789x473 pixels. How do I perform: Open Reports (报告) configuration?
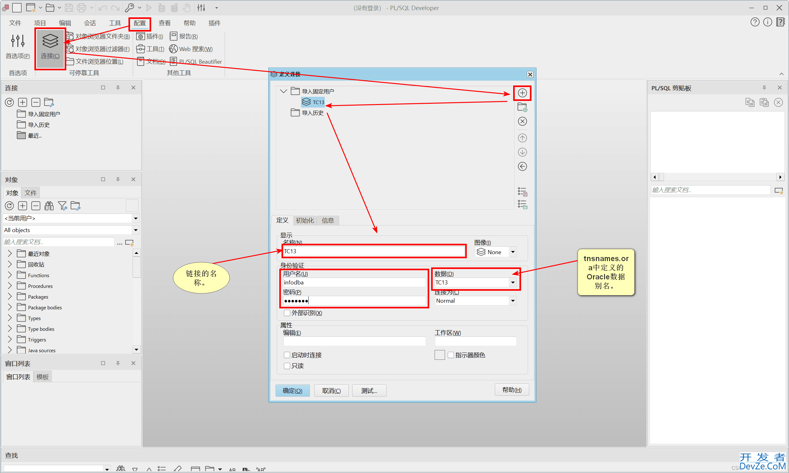pos(183,36)
